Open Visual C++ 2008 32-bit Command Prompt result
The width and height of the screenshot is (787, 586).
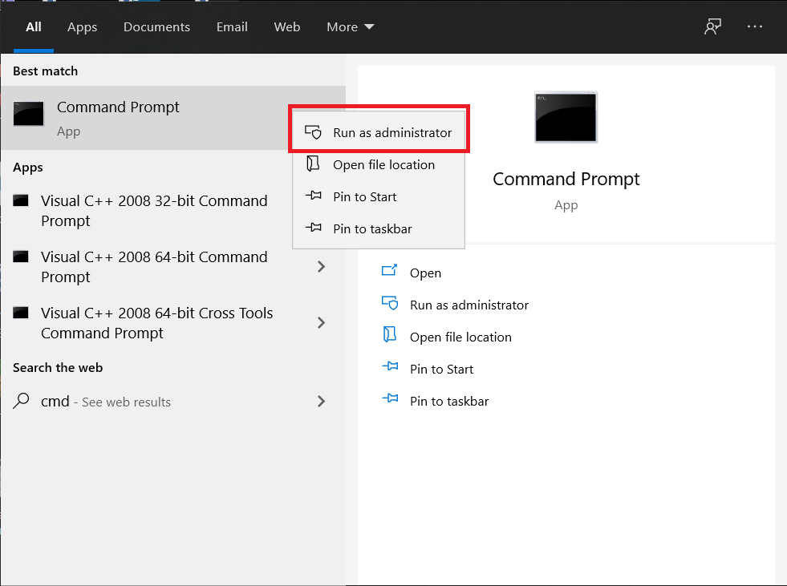[x=154, y=210]
